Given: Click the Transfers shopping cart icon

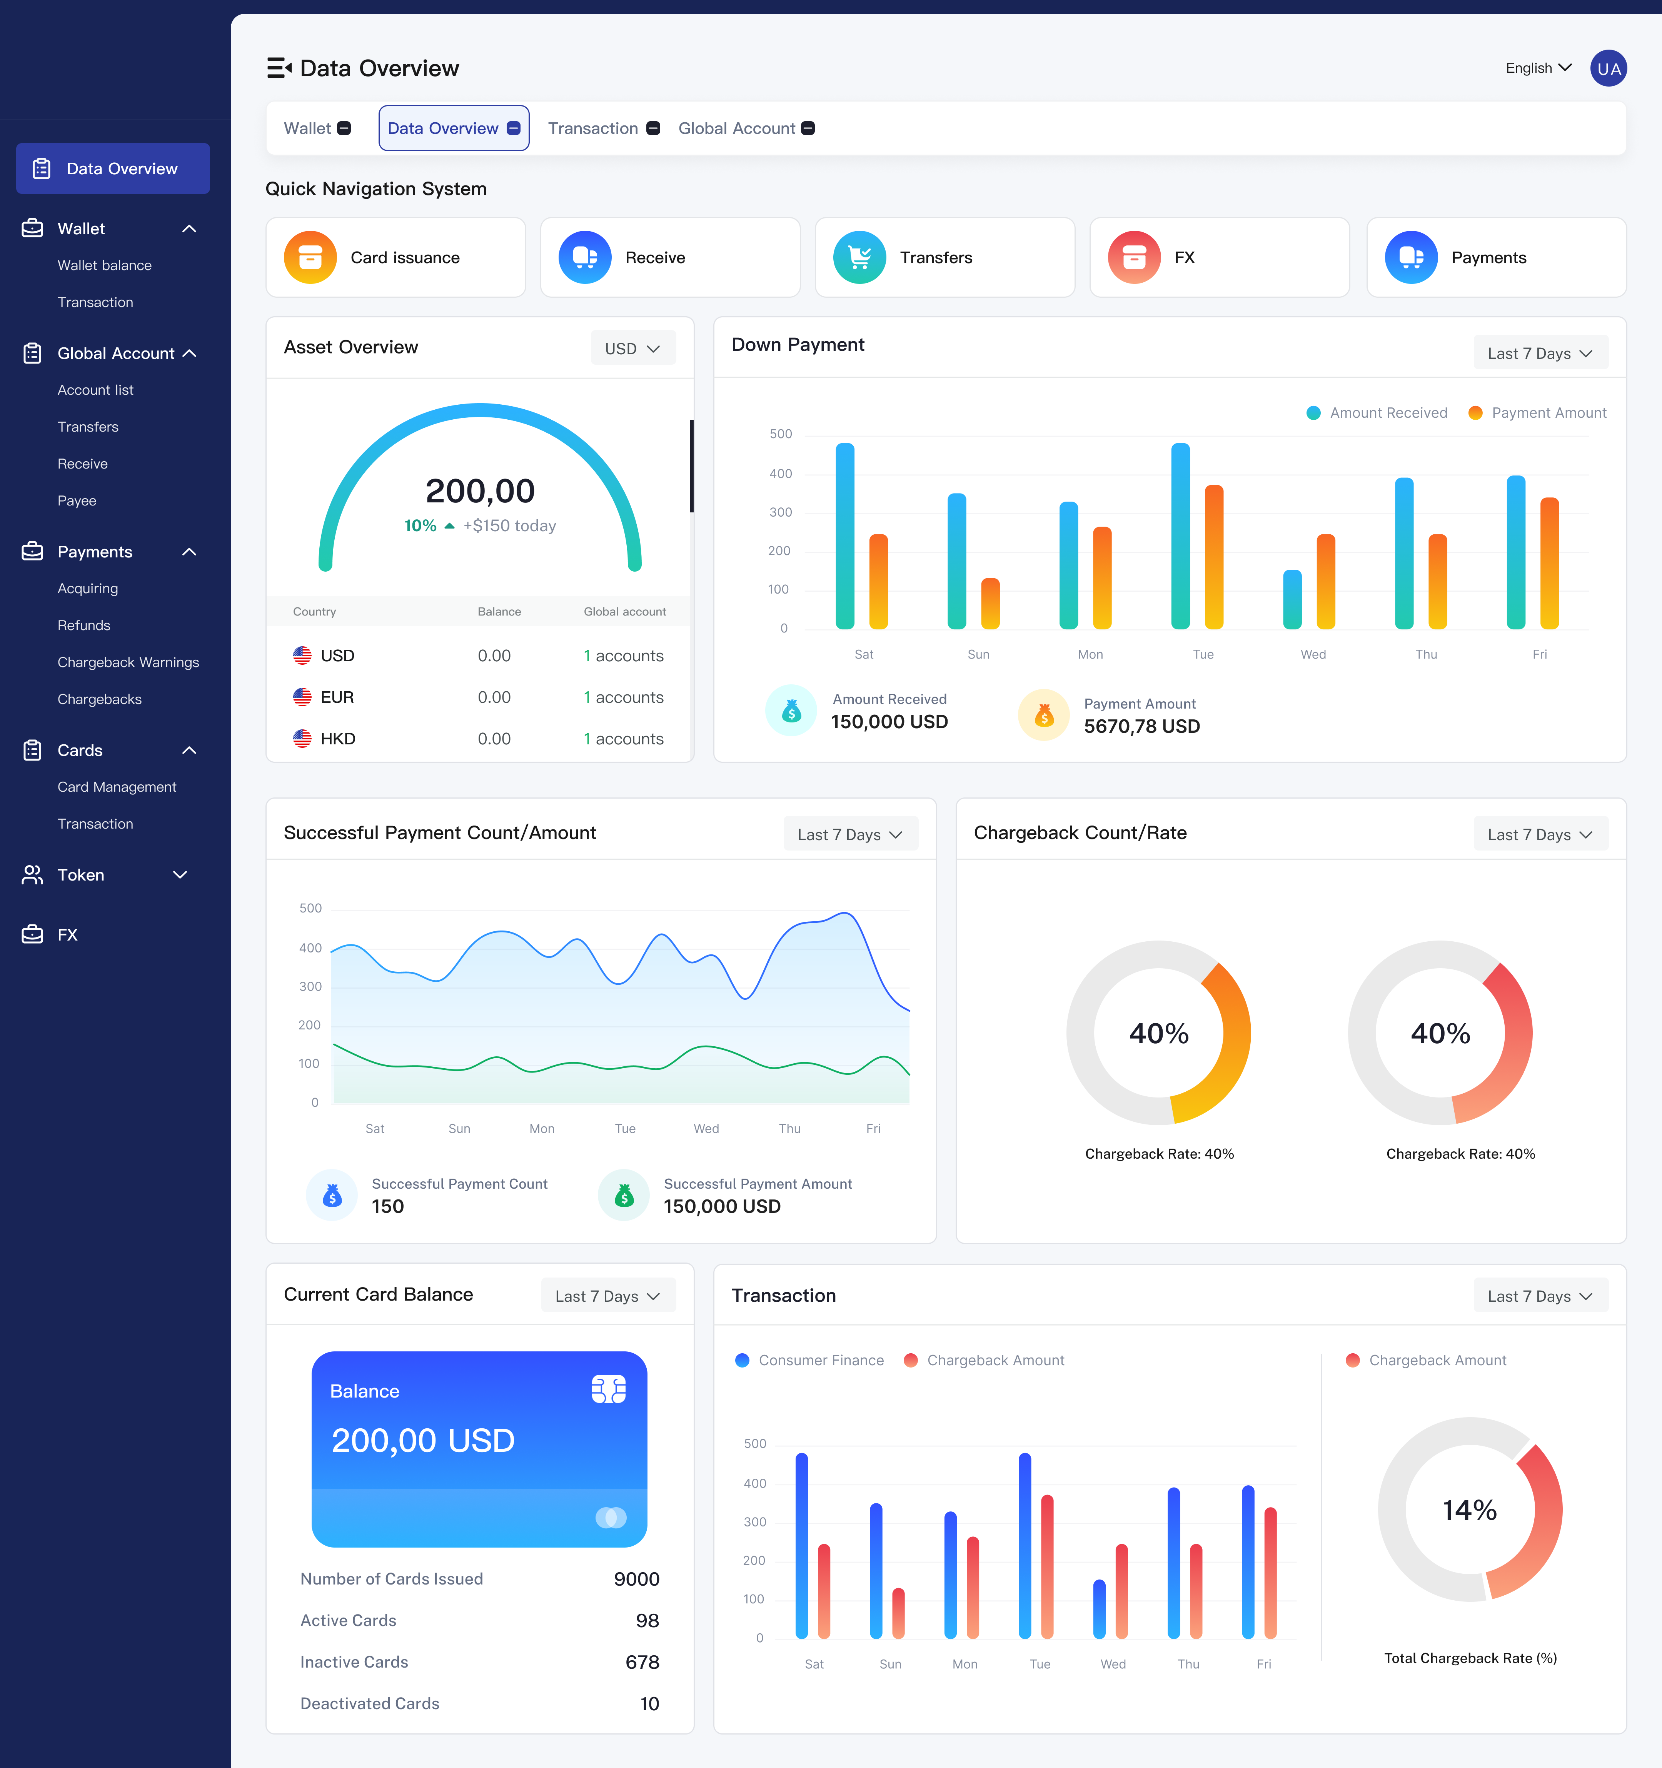Looking at the screenshot, I should [859, 257].
